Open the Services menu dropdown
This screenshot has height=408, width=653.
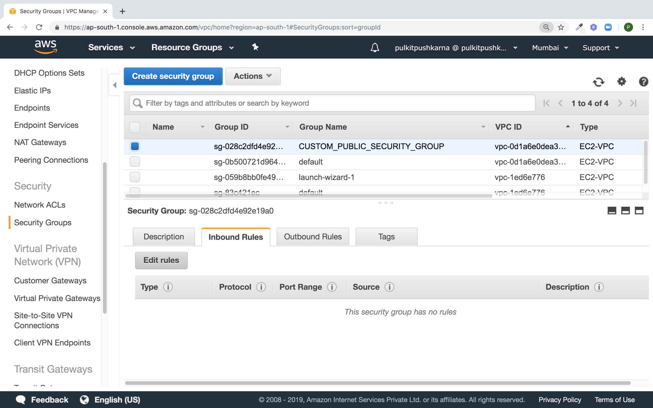coord(111,47)
